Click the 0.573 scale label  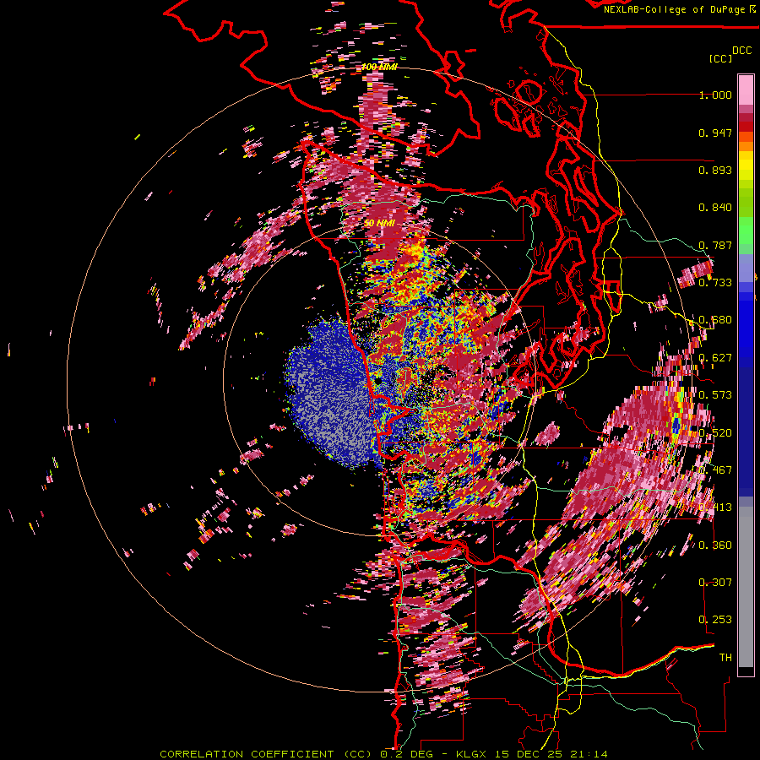point(715,395)
